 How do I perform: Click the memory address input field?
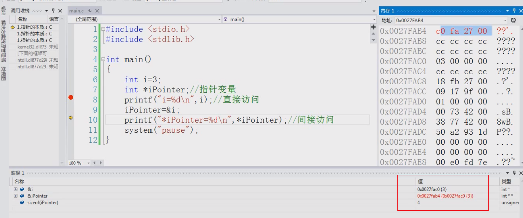[x=449, y=20]
